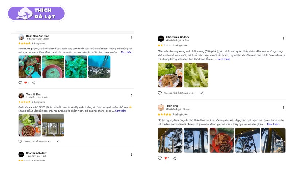
Task: Click the Thích Đà Lạt logo
Action: [x=36, y=14]
